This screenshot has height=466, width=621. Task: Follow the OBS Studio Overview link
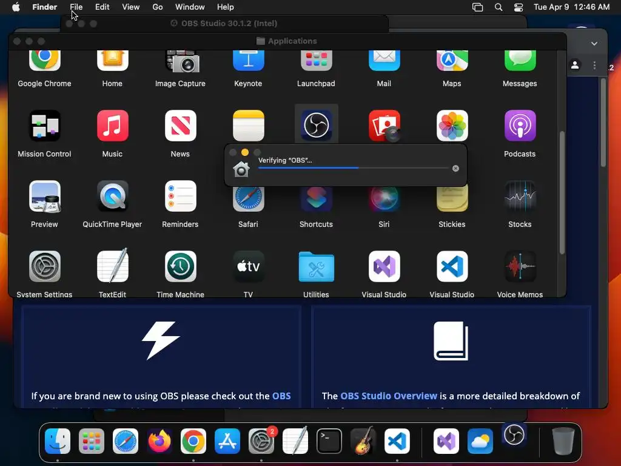[x=389, y=396]
